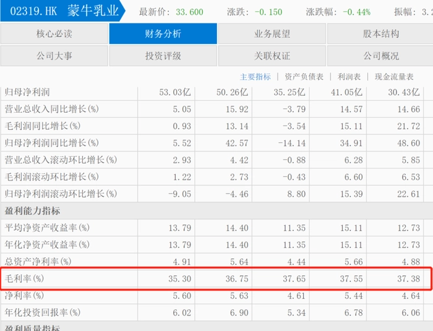Open the 现金流量表 link
The width and height of the screenshot is (433, 331).
tap(394, 77)
